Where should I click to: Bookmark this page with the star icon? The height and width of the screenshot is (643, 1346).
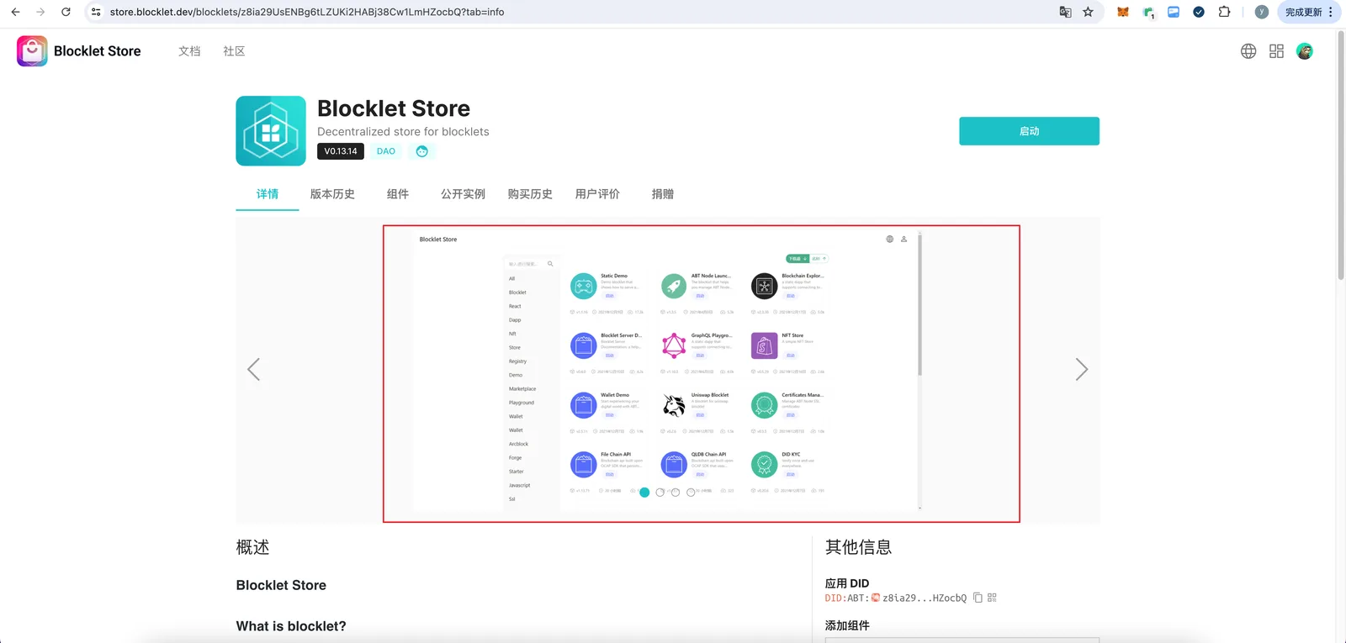[1089, 12]
